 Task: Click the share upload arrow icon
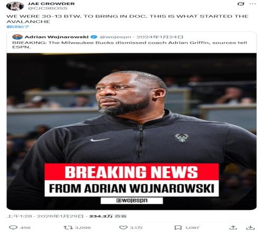[233, 227]
